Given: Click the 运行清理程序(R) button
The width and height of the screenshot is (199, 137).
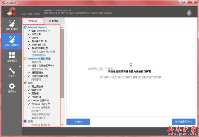Looking at the screenshot, I should pyautogui.click(x=183, y=121).
